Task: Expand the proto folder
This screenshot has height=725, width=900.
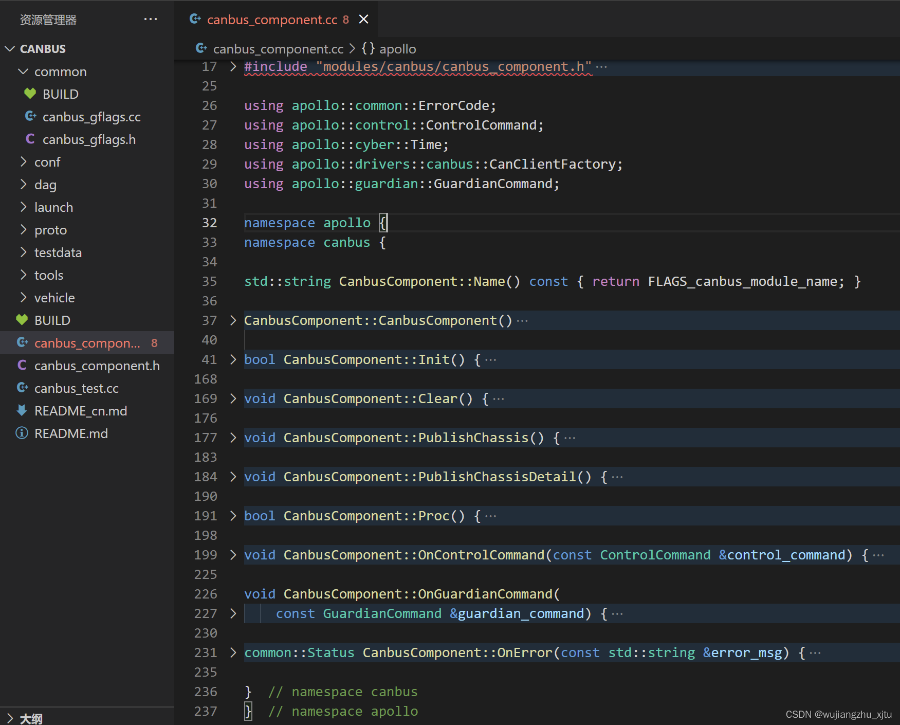Action: click(23, 230)
